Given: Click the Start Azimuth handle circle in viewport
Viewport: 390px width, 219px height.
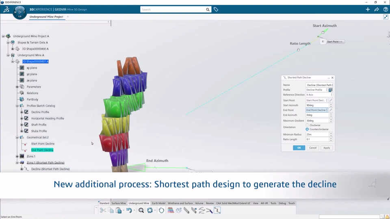Looking at the screenshot, I should tap(323, 32).
